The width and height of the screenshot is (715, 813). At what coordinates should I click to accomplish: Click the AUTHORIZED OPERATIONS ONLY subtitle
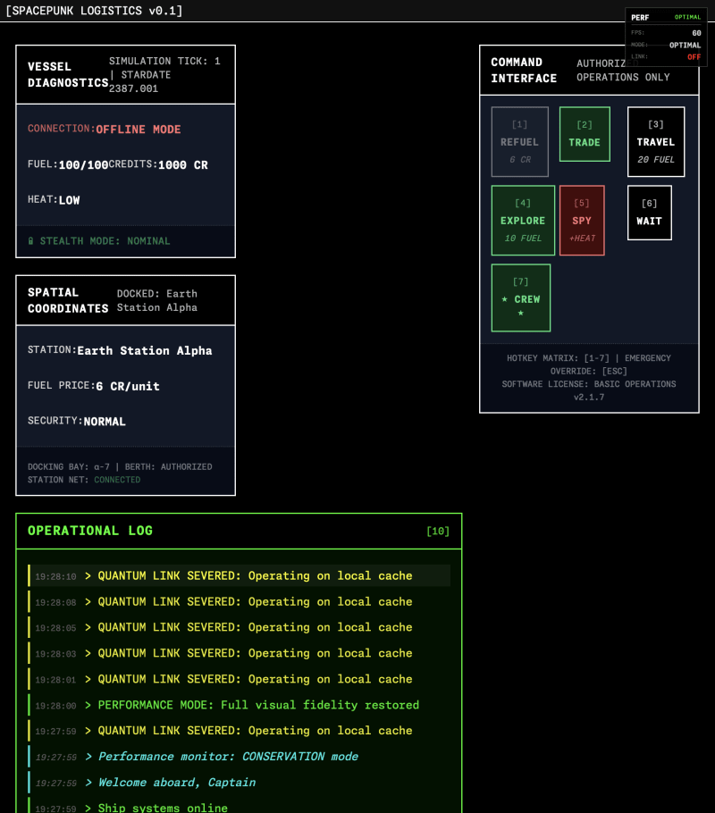click(x=623, y=70)
